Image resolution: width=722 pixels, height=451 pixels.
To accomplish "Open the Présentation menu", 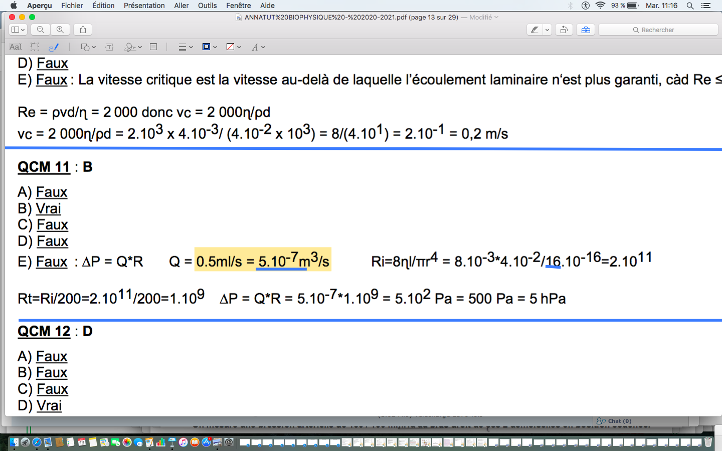I will pyautogui.click(x=144, y=6).
